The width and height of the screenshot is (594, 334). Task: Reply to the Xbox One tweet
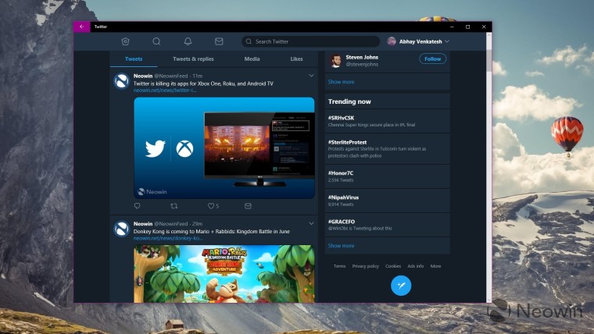(137, 206)
